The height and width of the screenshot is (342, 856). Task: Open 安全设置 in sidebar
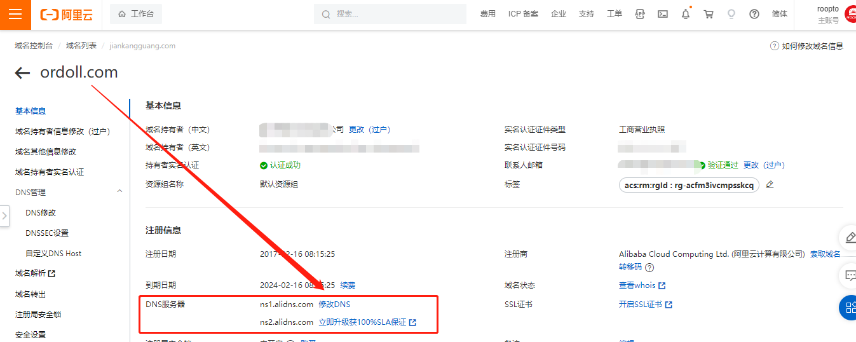(31, 334)
